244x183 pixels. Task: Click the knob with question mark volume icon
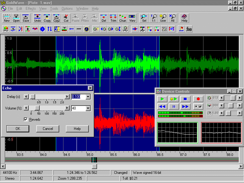coord(96,29)
